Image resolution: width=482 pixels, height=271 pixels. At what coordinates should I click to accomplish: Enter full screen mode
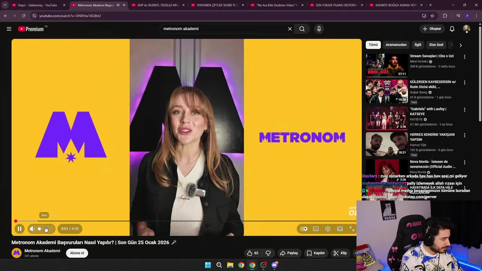click(x=352, y=229)
